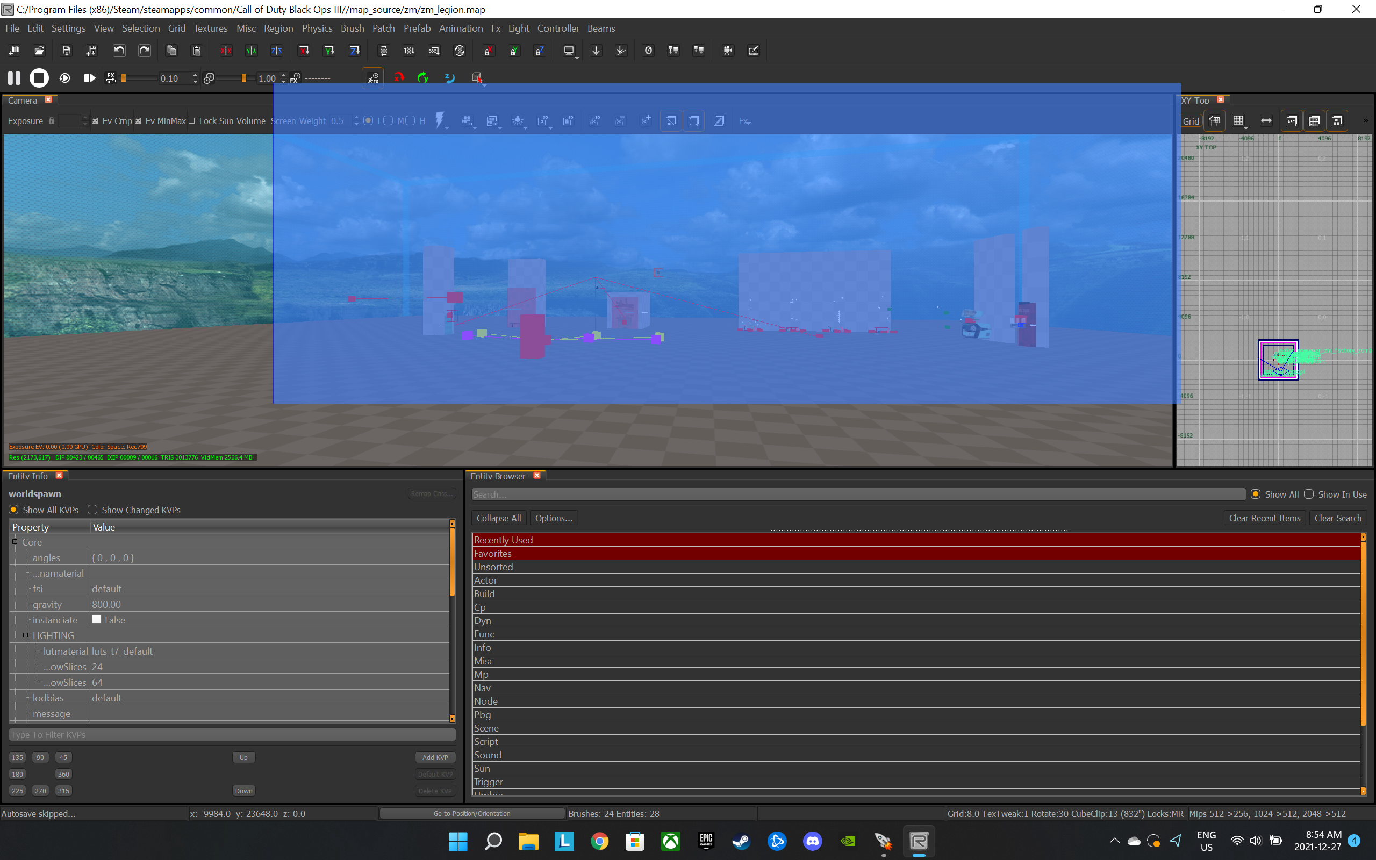Viewport: 1376px width, 860px height.
Task: Open the Prefab menu
Action: click(x=417, y=28)
